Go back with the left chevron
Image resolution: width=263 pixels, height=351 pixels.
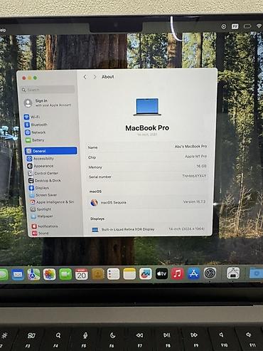85,77
